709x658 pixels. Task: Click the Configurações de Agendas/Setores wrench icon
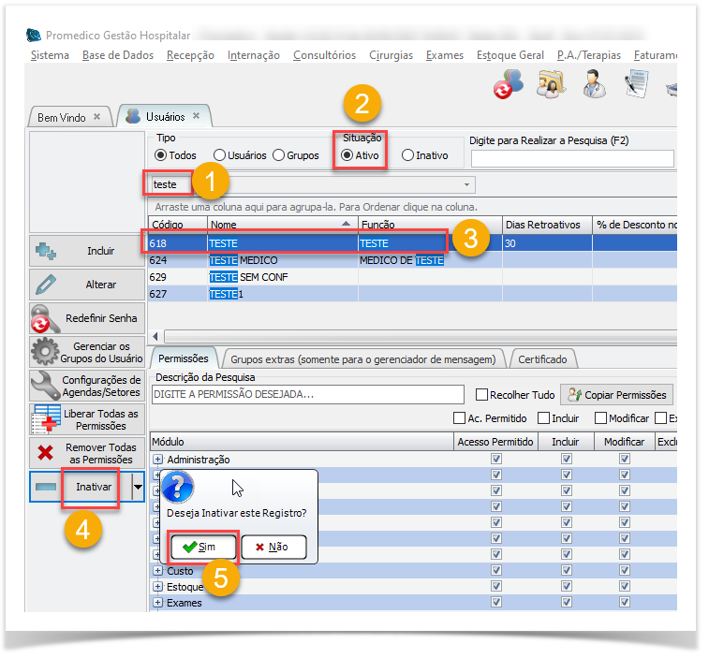pyautogui.click(x=46, y=386)
